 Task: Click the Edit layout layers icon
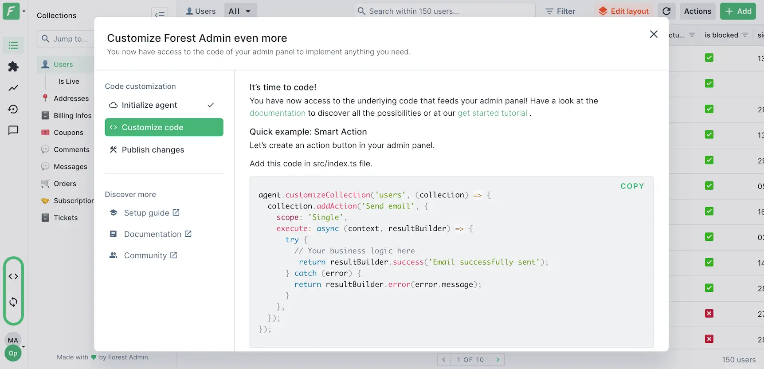point(603,11)
